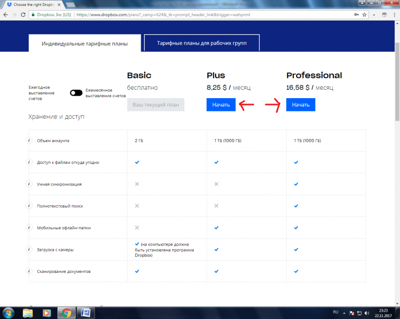This screenshot has height=319, width=400.
Task: Open saved password key icon in address bar
Action: click(356, 15)
